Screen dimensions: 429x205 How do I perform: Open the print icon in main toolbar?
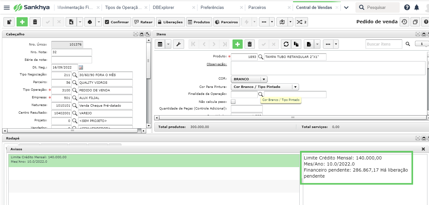(x=90, y=22)
